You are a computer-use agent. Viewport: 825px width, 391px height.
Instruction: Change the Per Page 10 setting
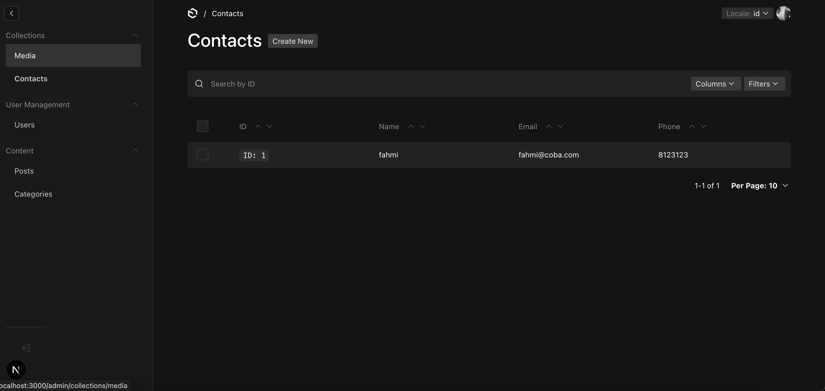point(759,186)
